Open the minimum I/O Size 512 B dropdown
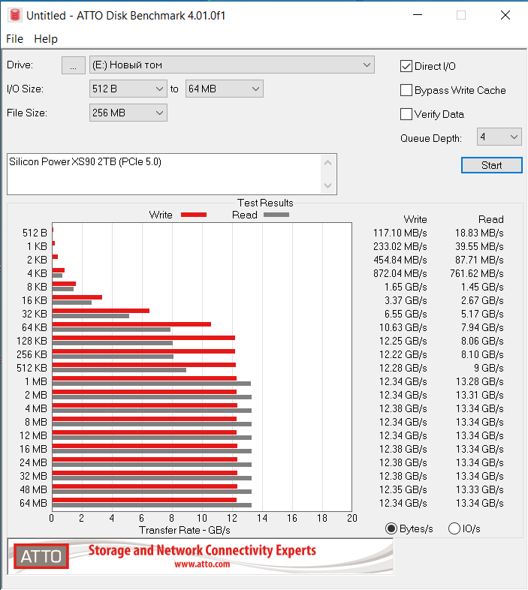Viewport: 528px width, 590px height. coord(128,89)
